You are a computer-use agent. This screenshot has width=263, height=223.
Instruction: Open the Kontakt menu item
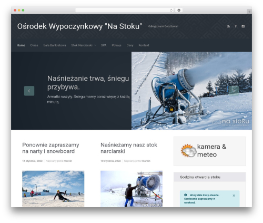pos(144,45)
